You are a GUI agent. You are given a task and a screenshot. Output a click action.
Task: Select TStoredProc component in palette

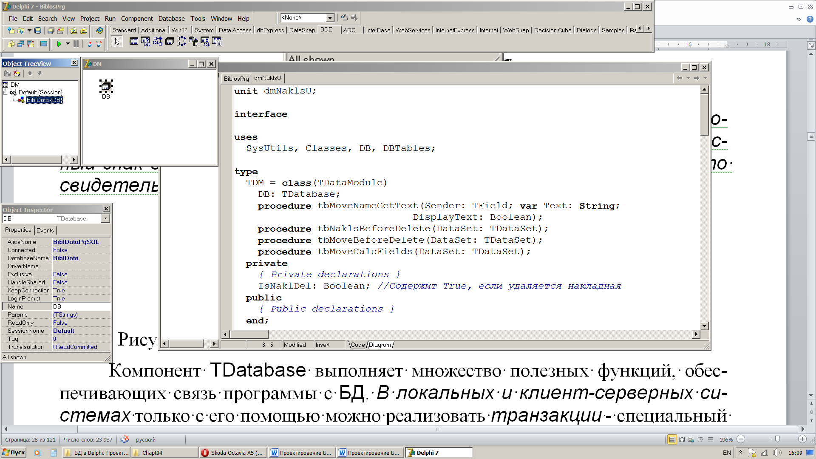(x=157, y=41)
